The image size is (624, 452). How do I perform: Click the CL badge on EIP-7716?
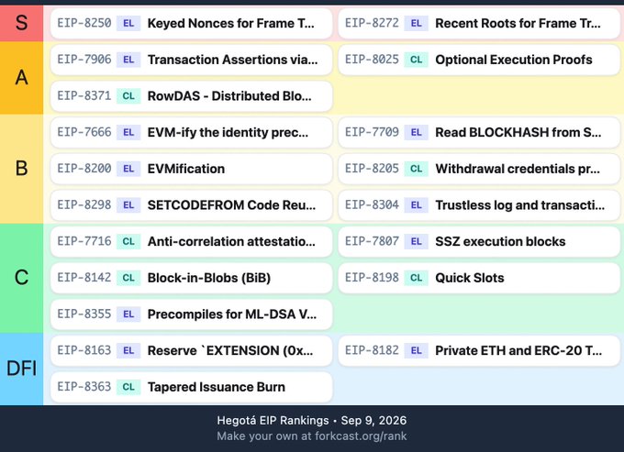[128, 242]
